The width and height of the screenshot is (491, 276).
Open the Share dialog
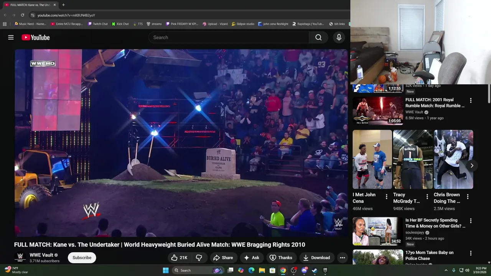pyautogui.click(x=223, y=258)
